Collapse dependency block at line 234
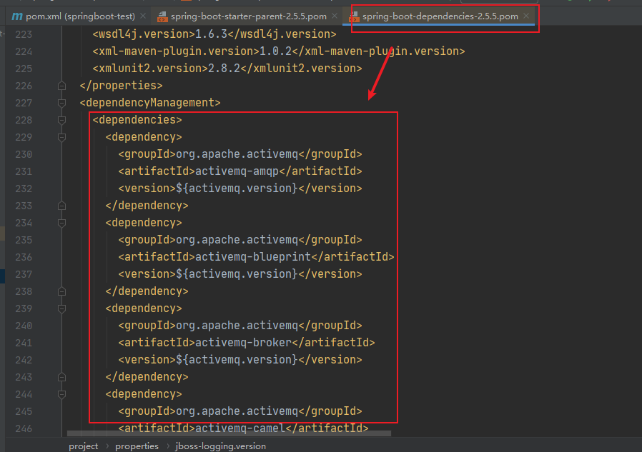The height and width of the screenshot is (452, 642). [x=61, y=223]
